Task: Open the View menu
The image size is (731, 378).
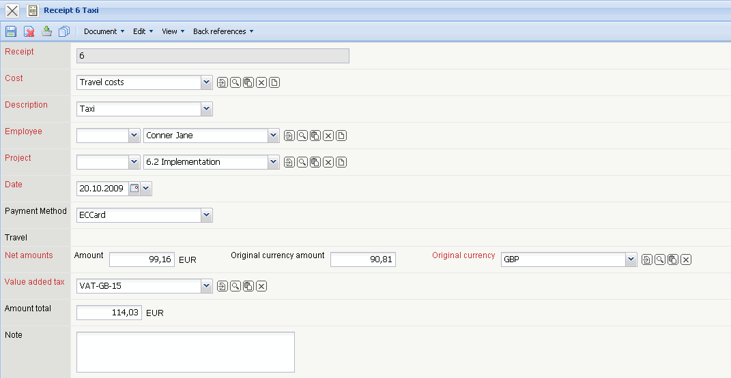Action: (x=173, y=31)
